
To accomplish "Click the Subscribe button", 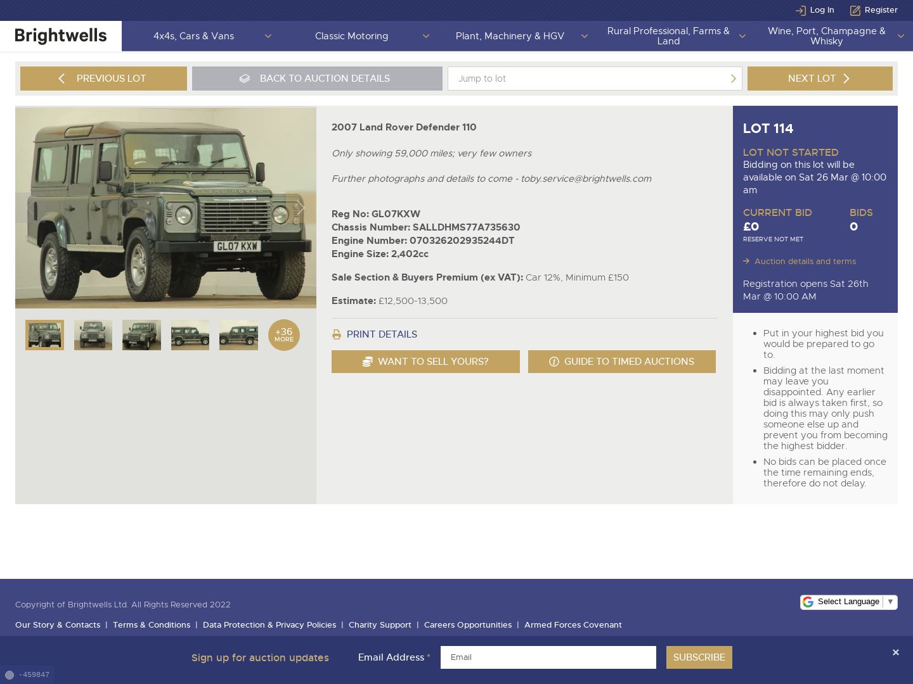I will [699, 657].
